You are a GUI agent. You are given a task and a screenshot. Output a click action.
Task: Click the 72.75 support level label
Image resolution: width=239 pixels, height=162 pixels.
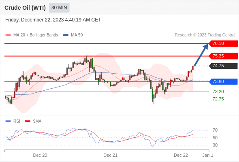click(x=218, y=99)
